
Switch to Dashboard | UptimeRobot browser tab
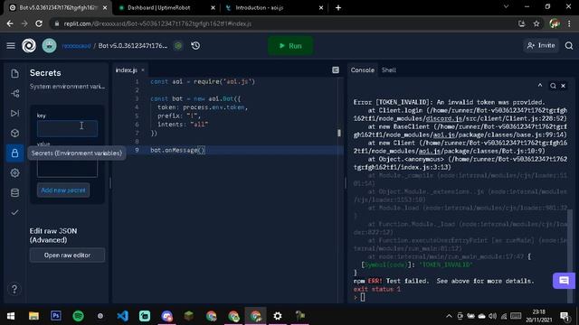coord(166,8)
